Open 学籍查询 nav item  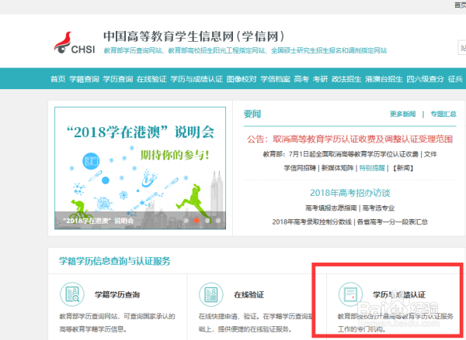(84, 79)
